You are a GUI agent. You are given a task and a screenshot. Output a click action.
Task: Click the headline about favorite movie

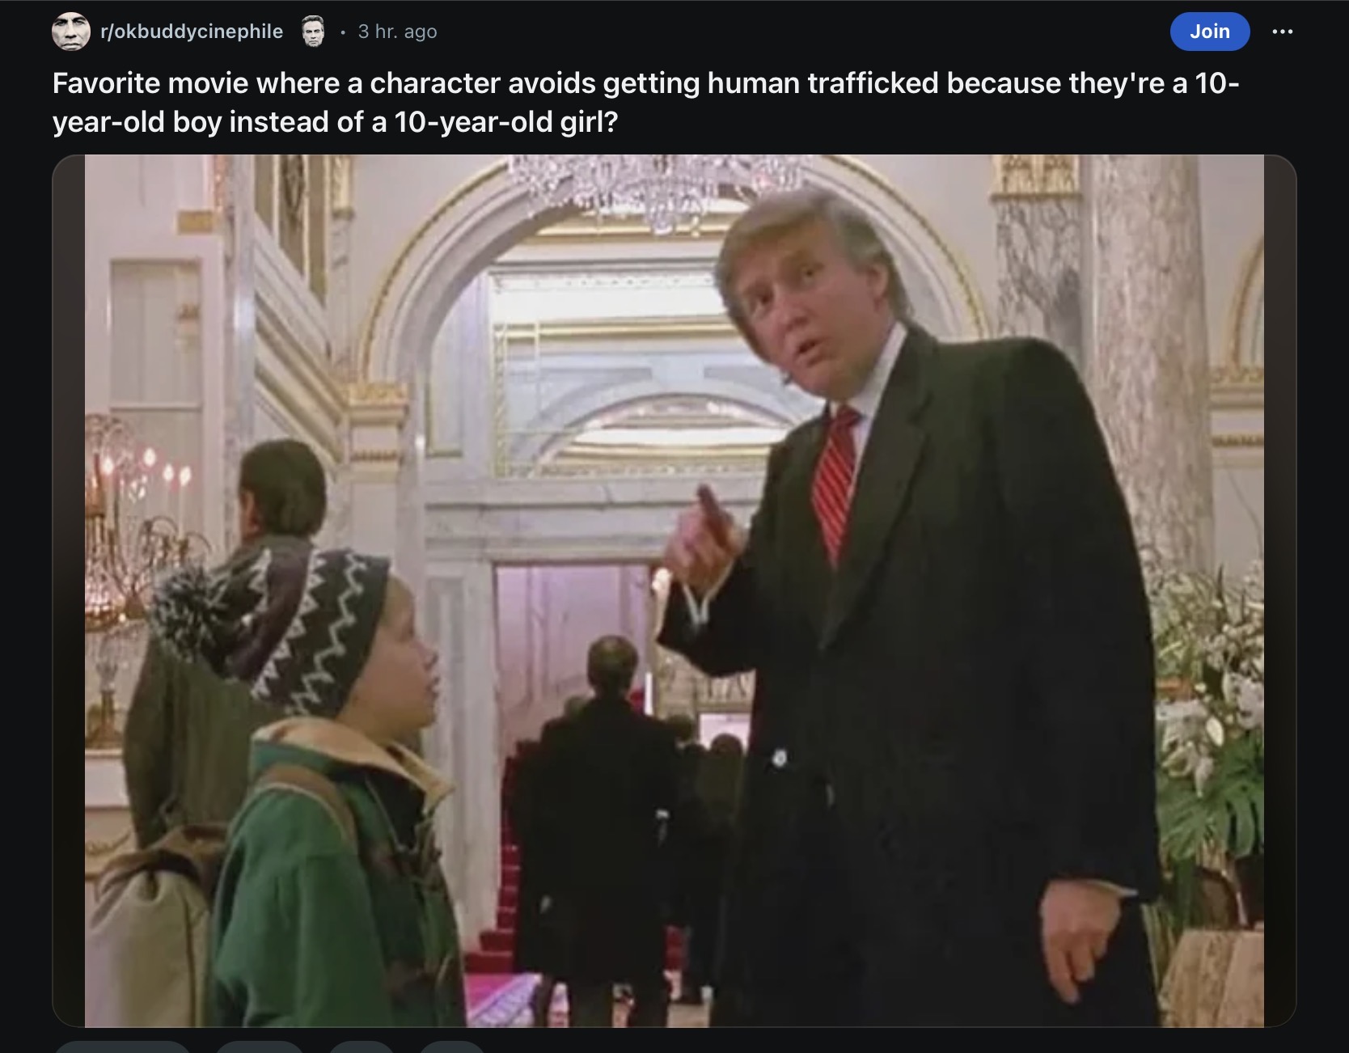coord(645,102)
